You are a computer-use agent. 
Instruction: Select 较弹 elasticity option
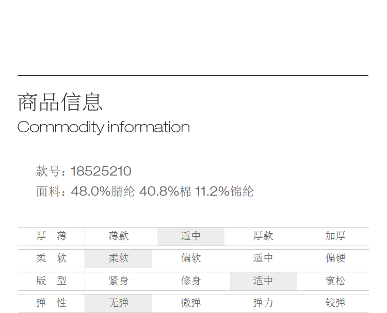(x=335, y=303)
